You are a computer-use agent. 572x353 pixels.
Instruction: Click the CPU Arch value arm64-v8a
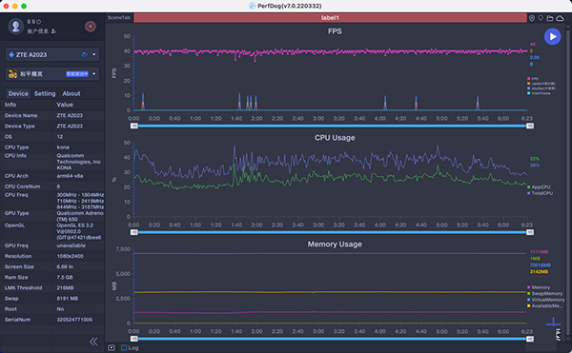point(70,176)
